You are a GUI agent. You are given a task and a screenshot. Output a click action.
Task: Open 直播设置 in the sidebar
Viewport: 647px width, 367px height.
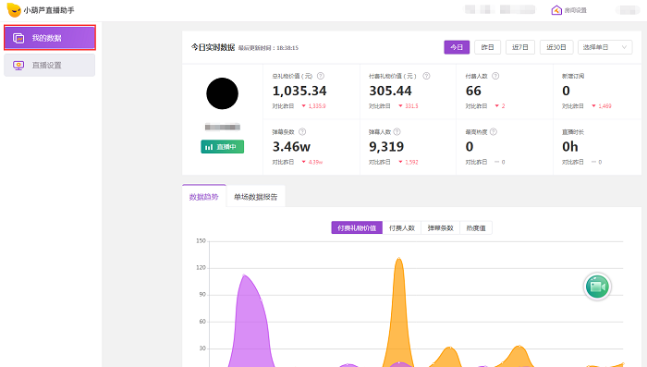pyautogui.click(x=50, y=66)
